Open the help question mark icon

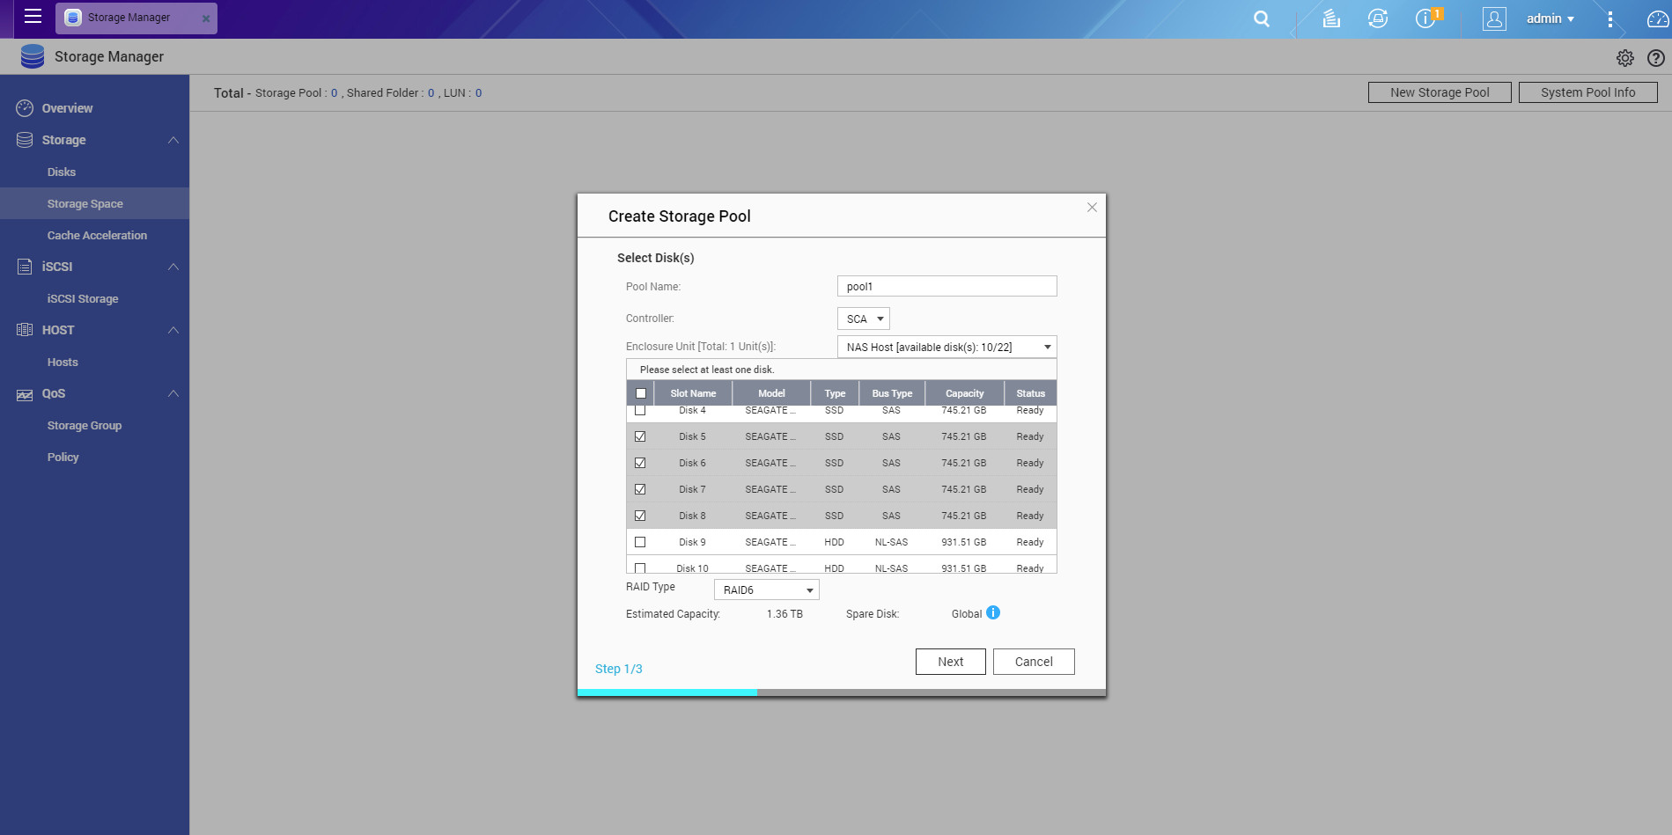click(x=1655, y=58)
